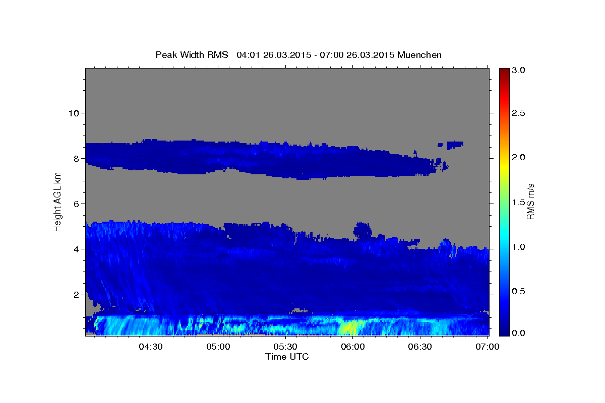This screenshot has width=605, height=403.
Task: Click the colorbar value 3.0
Action: click(x=519, y=70)
